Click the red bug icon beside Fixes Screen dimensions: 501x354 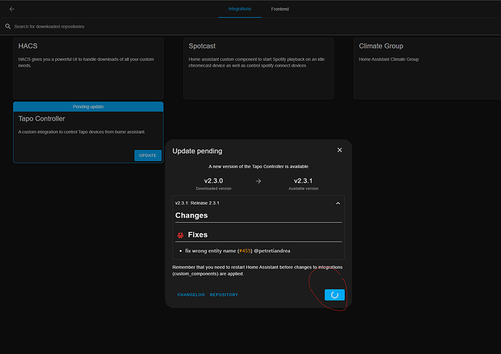click(x=181, y=235)
